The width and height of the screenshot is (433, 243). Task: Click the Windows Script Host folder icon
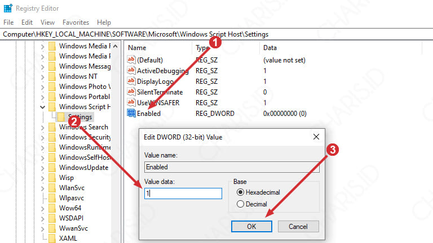(x=52, y=107)
